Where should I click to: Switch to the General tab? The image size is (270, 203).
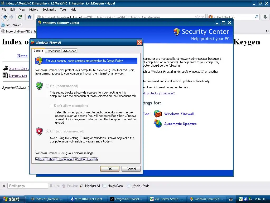pos(38,50)
